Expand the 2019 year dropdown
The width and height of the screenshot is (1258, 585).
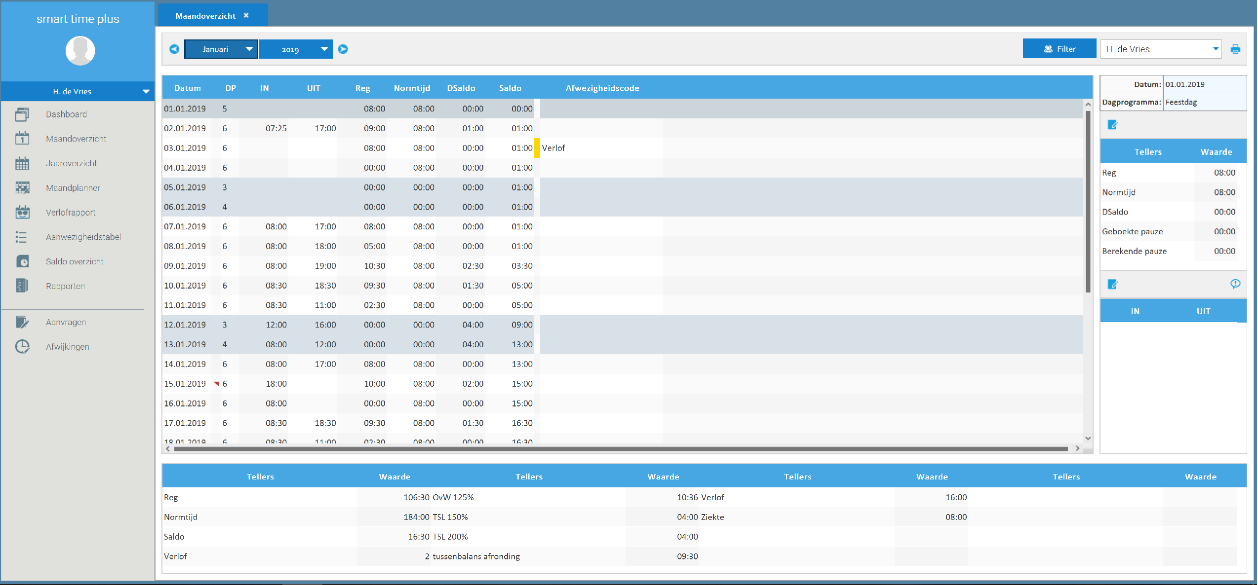point(324,49)
